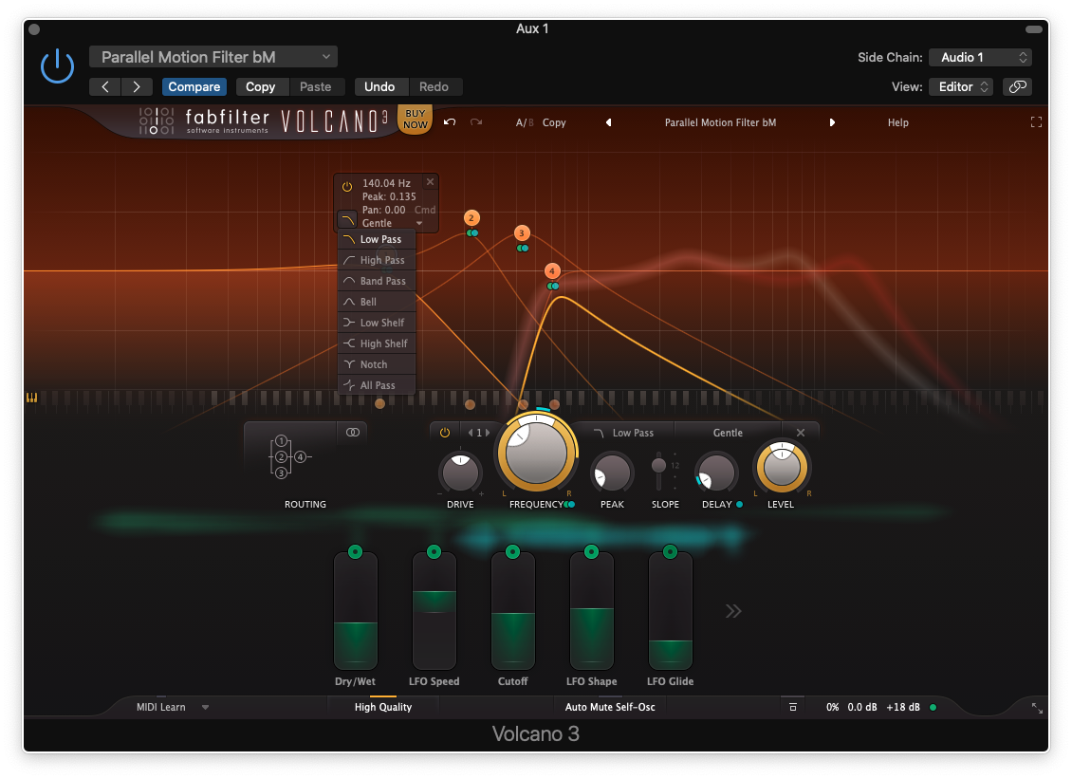Click the plugin power bypass icon
The width and height of the screenshot is (1072, 779).
57,66
